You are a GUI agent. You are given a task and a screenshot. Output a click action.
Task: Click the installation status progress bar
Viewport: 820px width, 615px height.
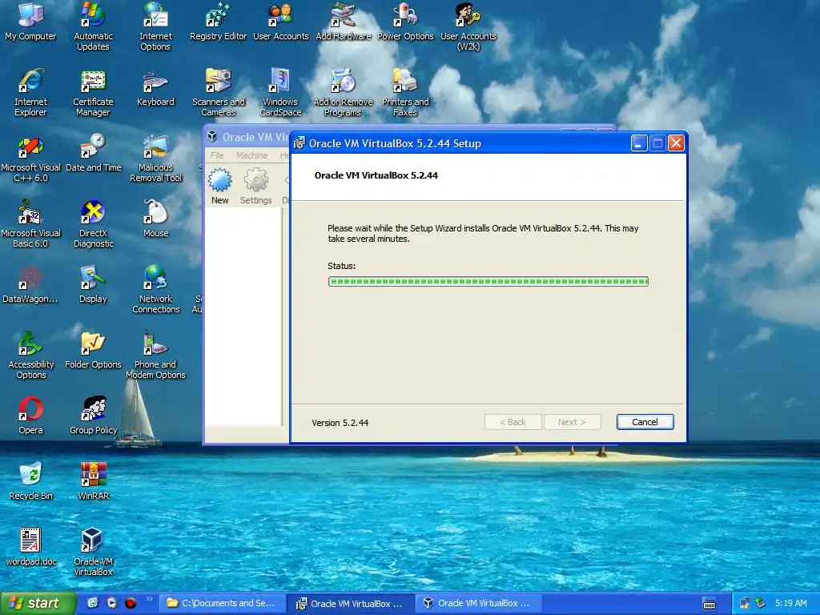tap(488, 281)
